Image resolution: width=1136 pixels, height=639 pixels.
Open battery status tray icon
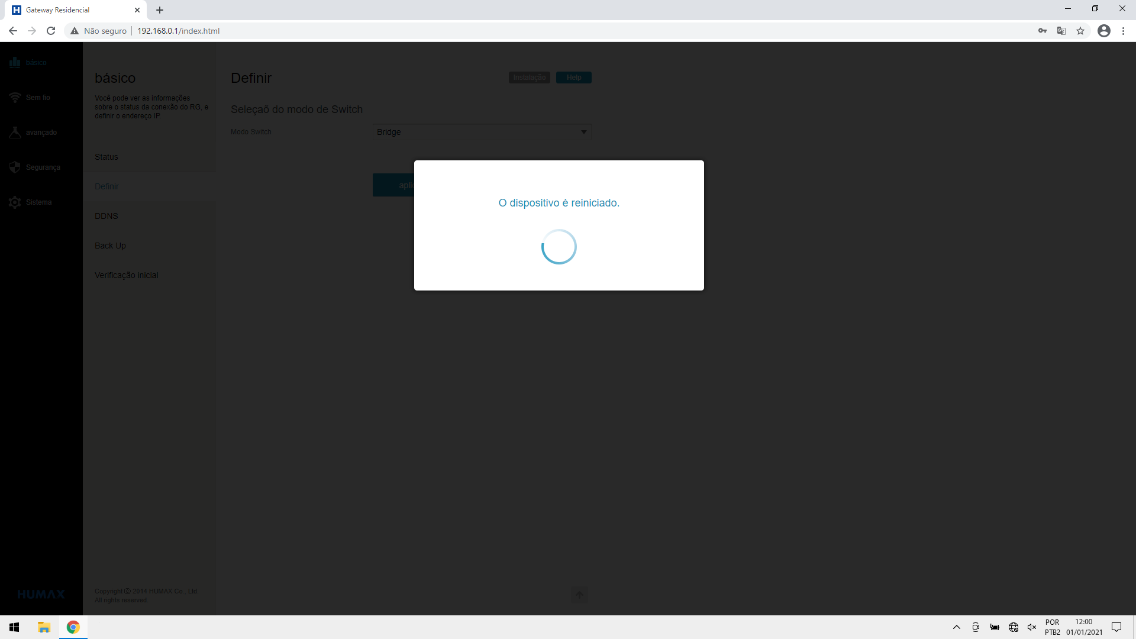coord(995,627)
